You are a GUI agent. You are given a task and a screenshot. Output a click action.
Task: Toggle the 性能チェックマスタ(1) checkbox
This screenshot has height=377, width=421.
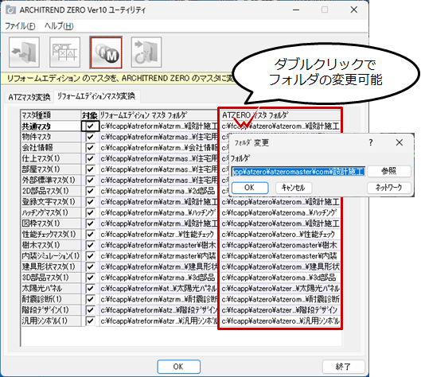click(91, 235)
